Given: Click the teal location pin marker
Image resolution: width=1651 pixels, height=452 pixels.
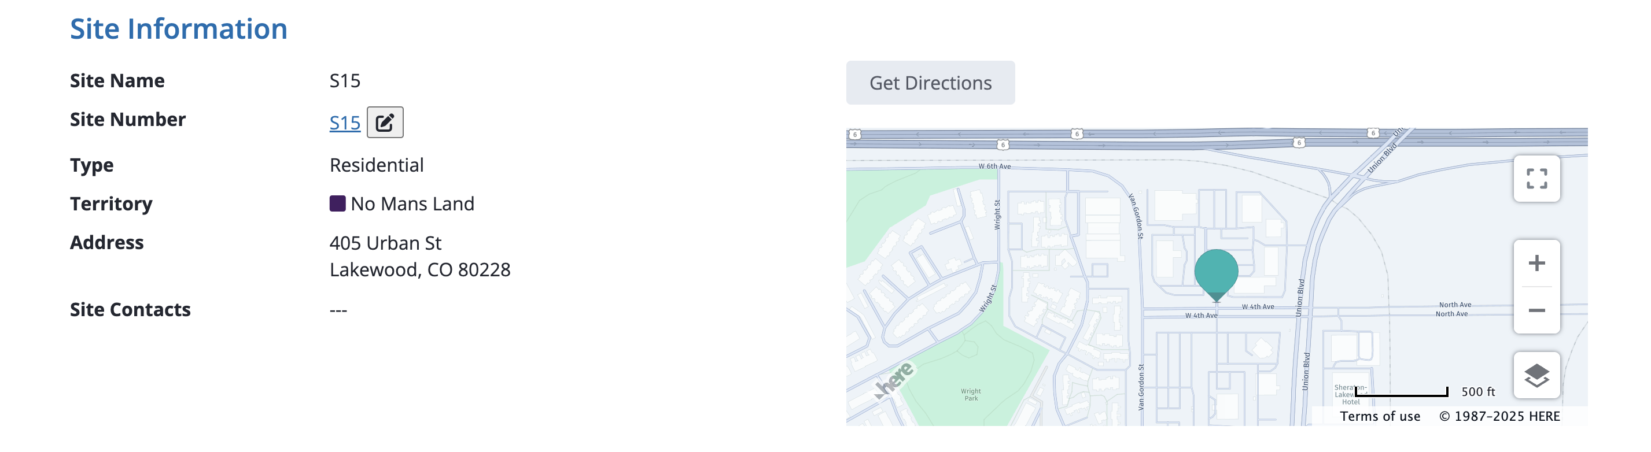Looking at the screenshot, I should [1216, 273].
